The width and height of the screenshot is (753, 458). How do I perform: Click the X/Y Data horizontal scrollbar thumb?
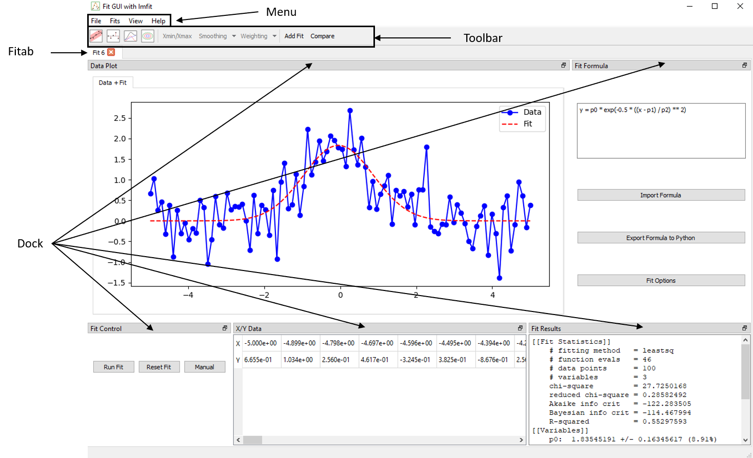252,440
